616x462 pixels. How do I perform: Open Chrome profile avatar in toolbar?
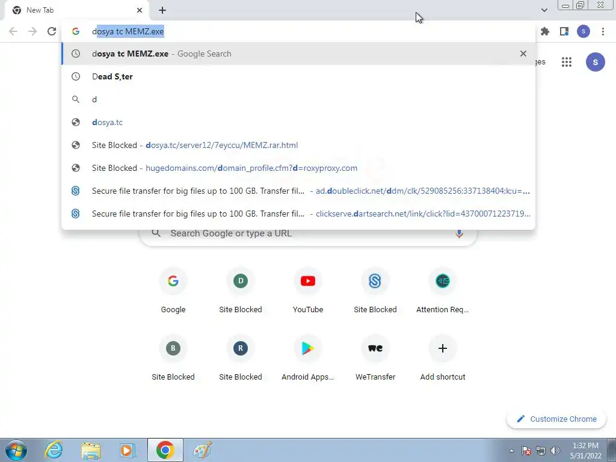pyautogui.click(x=584, y=31)
